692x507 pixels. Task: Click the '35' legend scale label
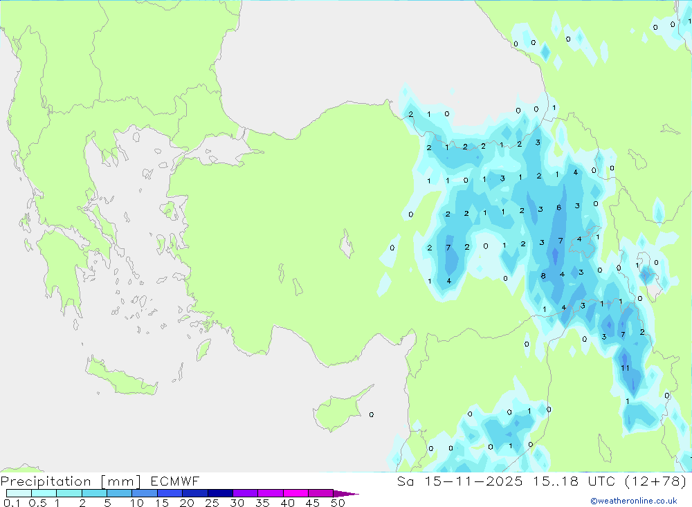262,503
